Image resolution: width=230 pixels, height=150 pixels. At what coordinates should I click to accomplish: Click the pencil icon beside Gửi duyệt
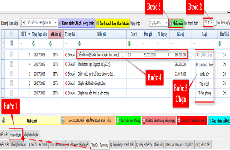tap(3, 120)
